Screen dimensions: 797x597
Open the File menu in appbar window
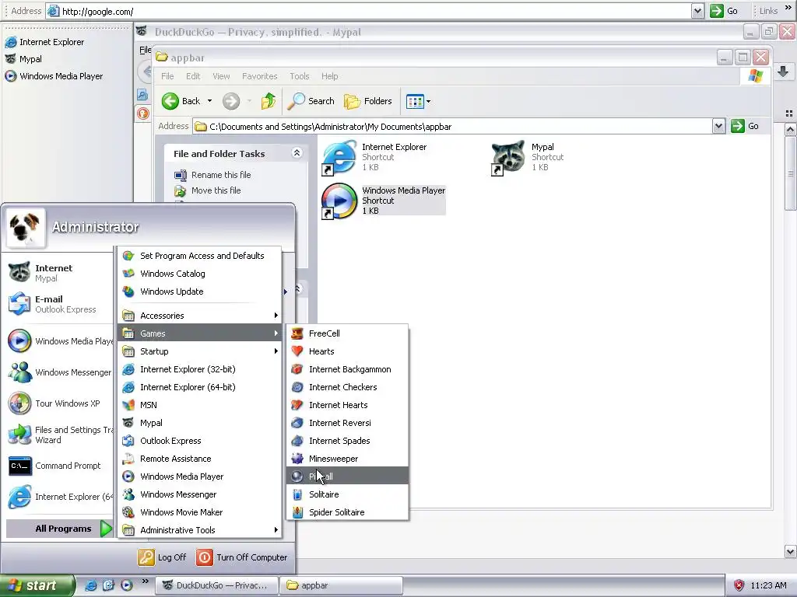tap(167, 76)
